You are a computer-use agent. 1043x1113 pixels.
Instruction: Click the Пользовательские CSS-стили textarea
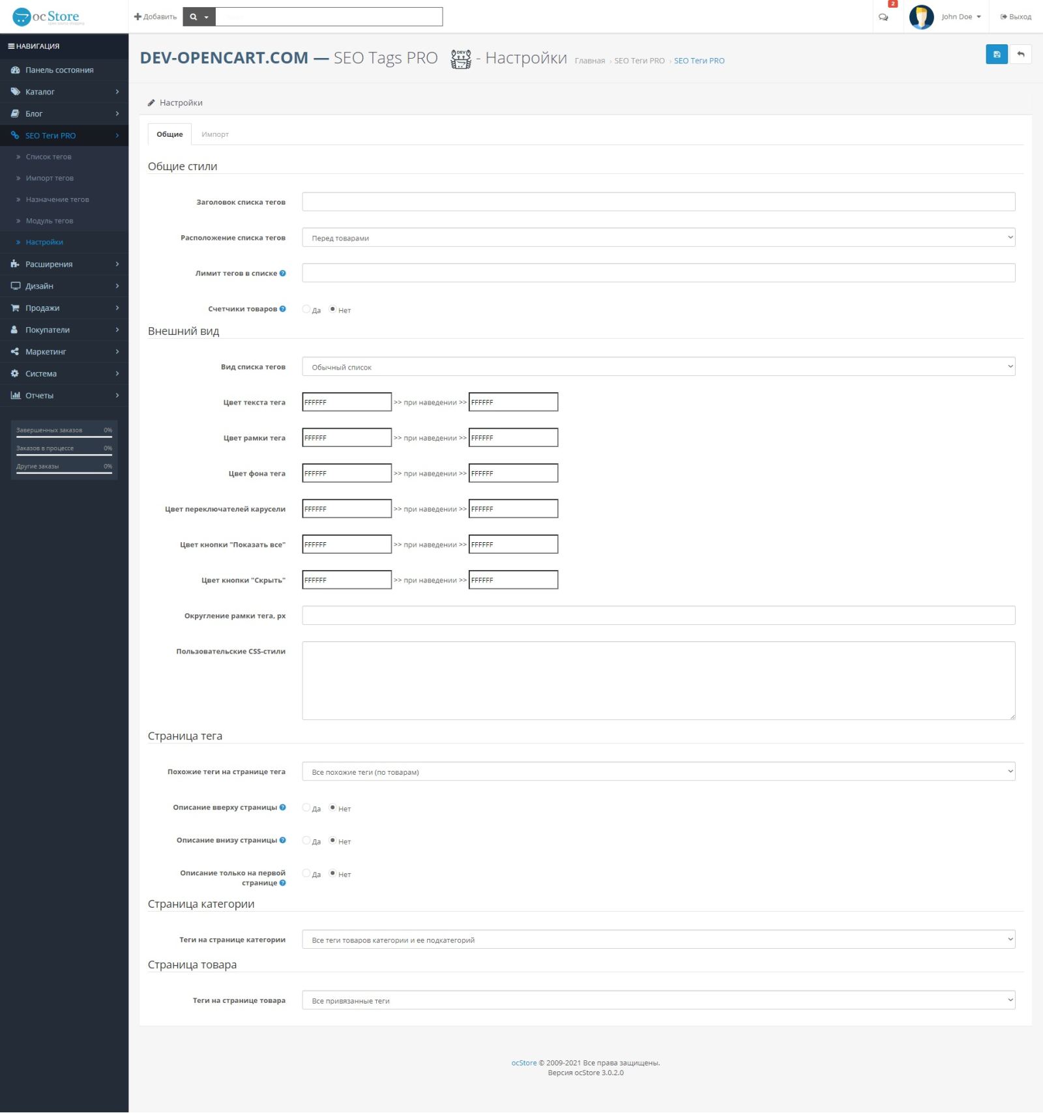click(x=658, y=681)
